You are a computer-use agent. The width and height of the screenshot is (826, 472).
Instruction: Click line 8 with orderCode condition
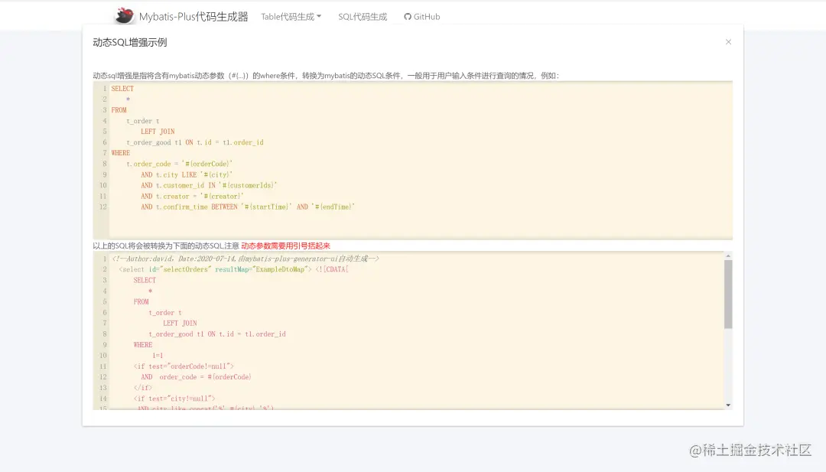click(179, 164)
